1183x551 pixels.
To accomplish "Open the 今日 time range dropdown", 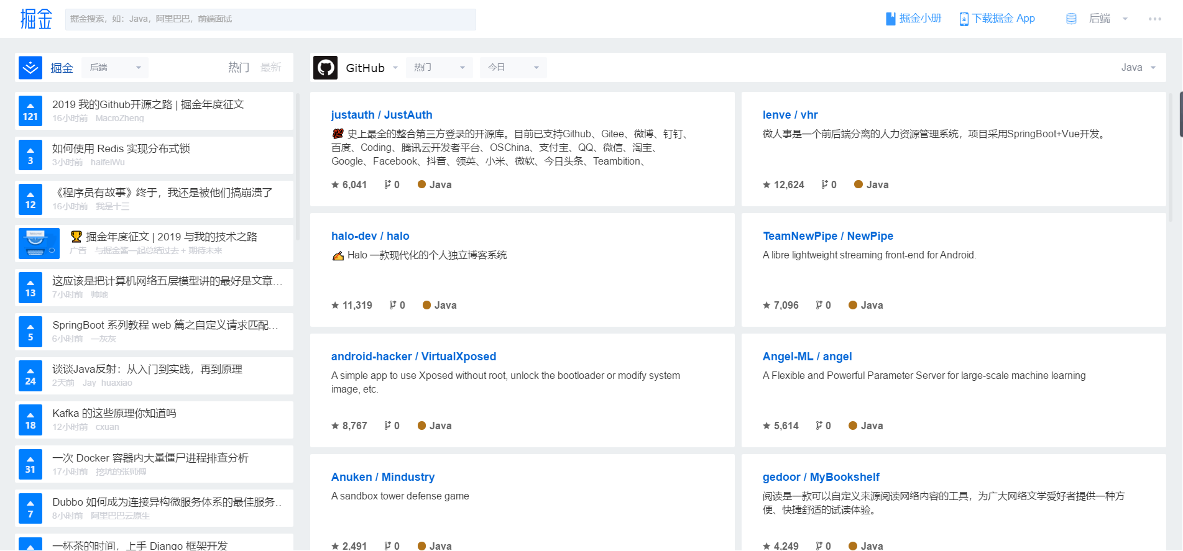I will pyautogui.click(x=513, y=68).
